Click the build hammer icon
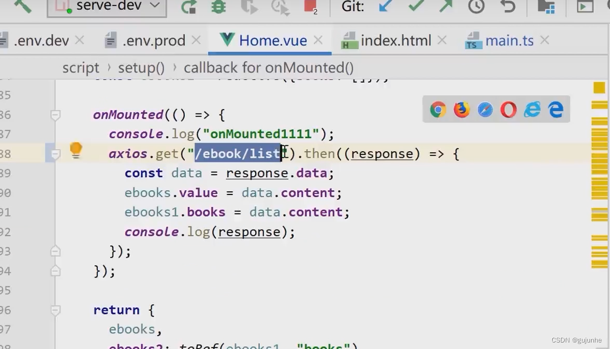610x349 pixels. [22, 6]
